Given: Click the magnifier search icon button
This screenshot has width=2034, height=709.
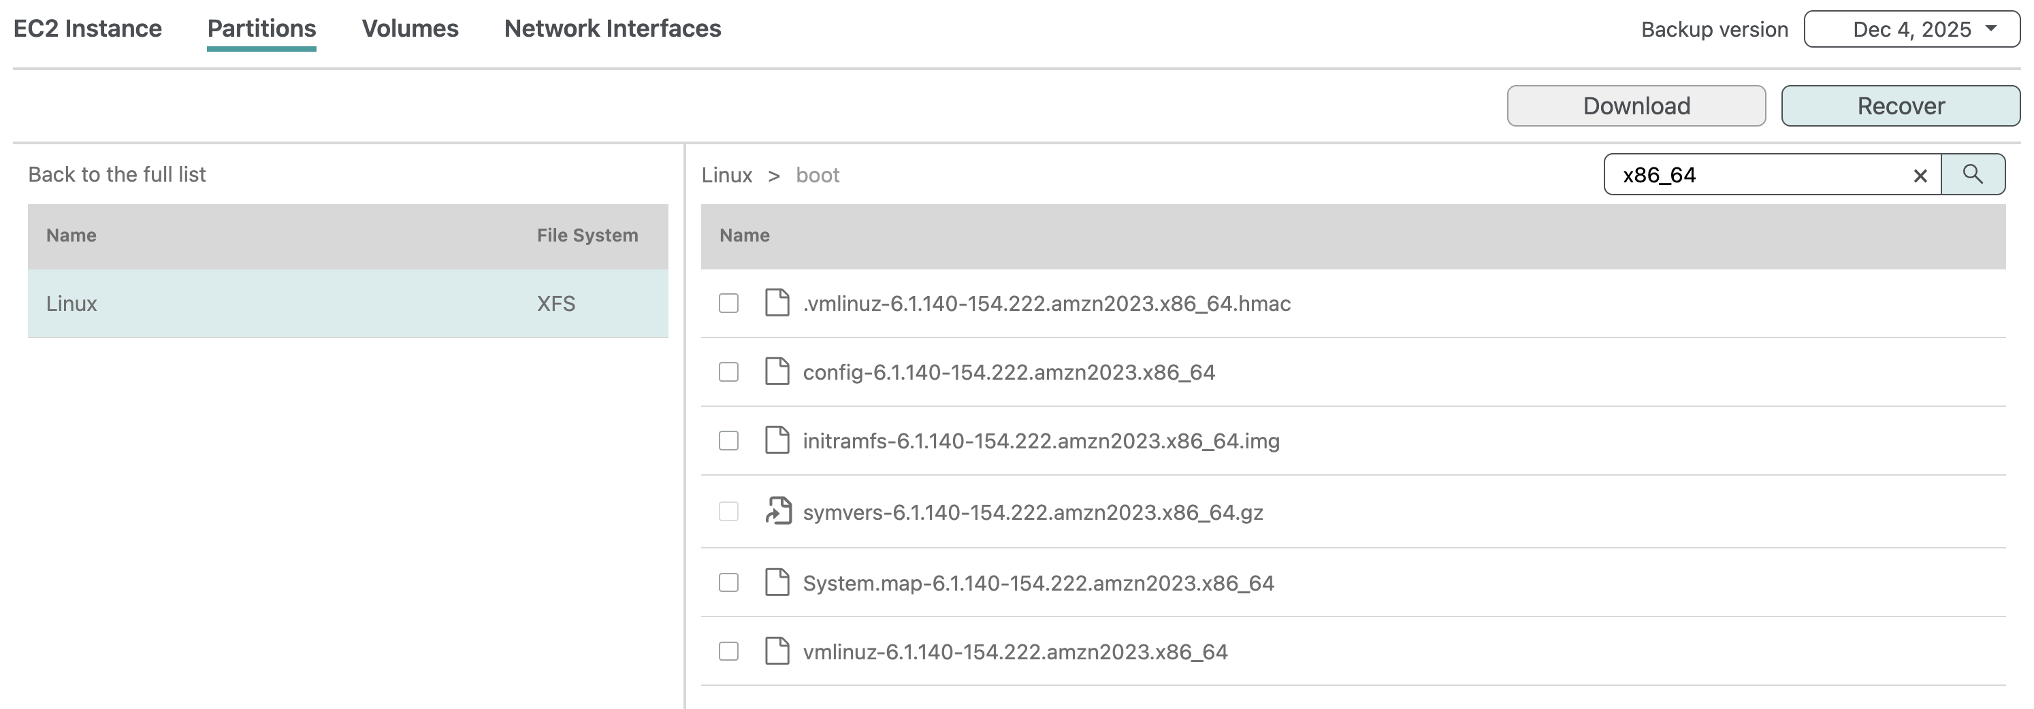Looking at the screenshot, I should [x=1971, y=174].
